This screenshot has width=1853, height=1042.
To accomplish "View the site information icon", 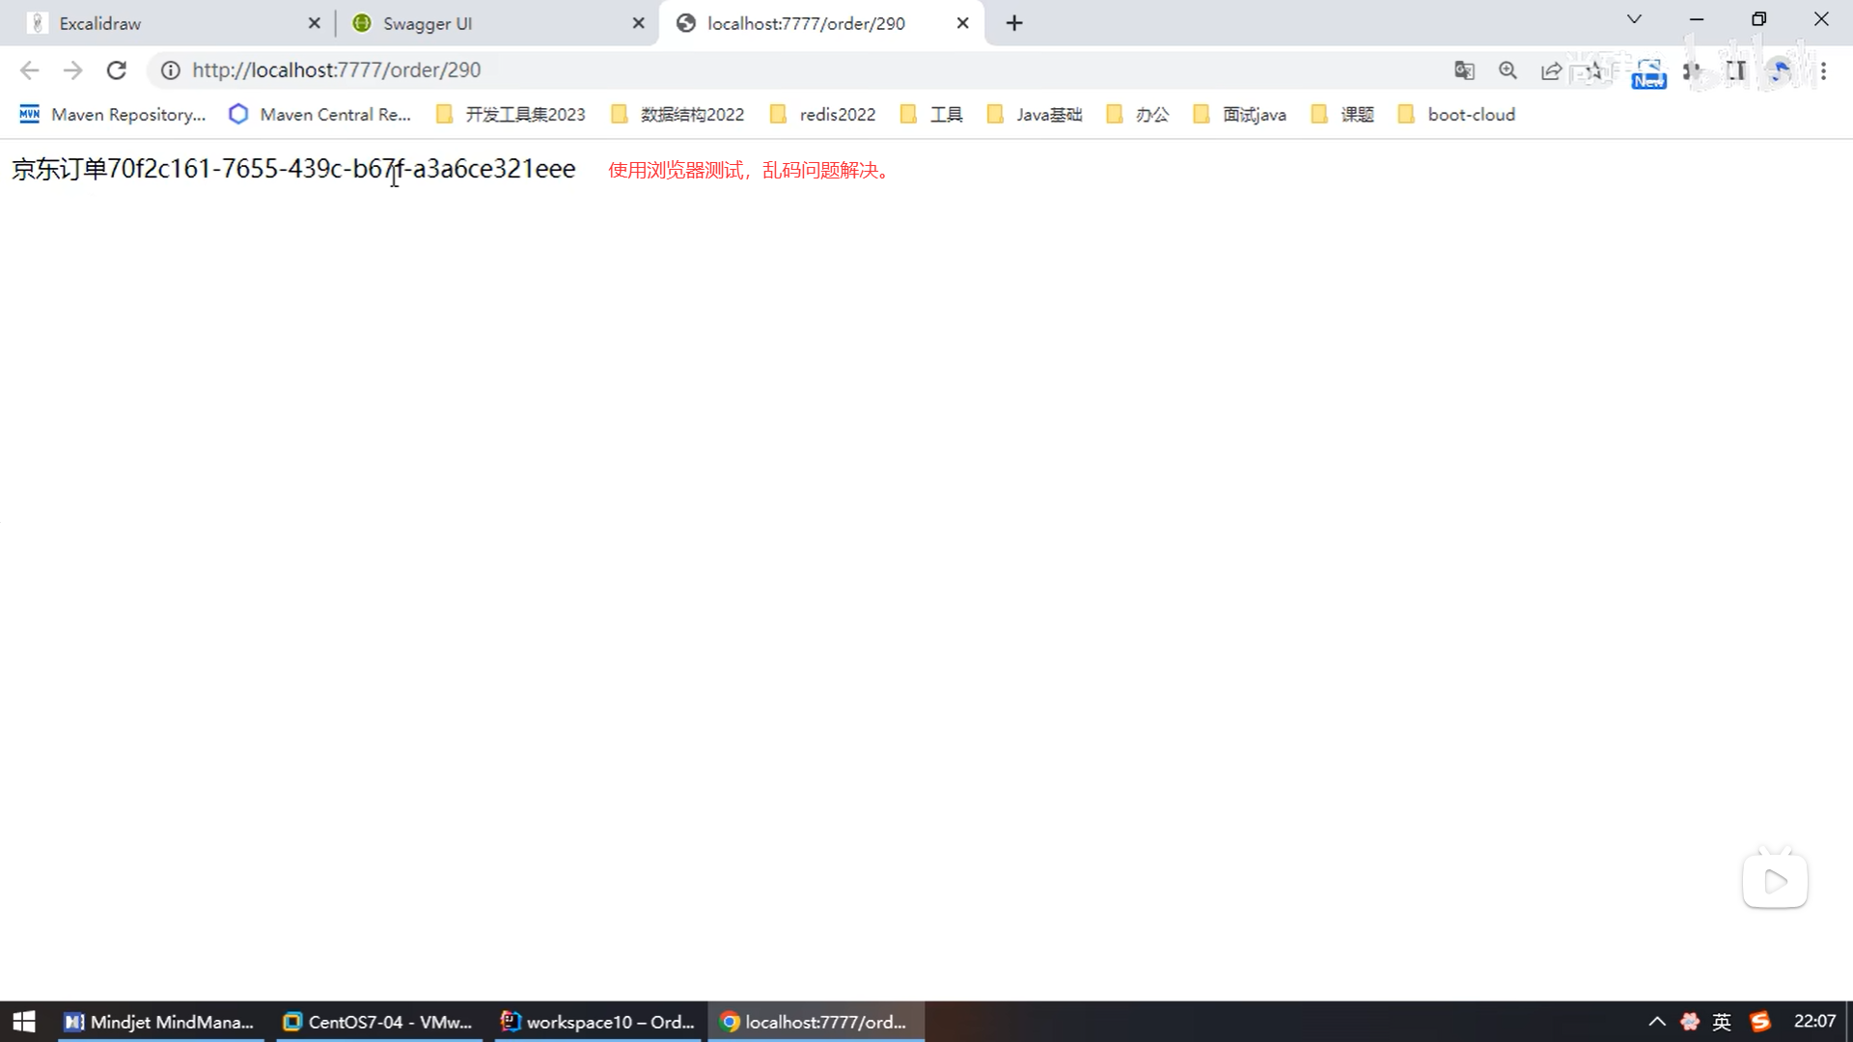I will tap(170, 70).
